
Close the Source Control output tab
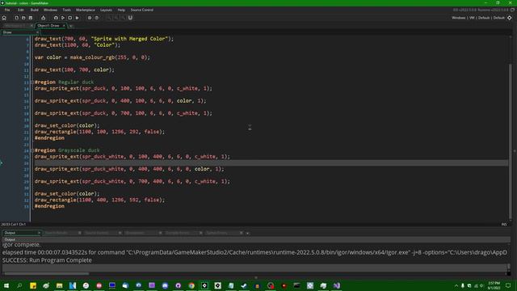tap(120, 233)
